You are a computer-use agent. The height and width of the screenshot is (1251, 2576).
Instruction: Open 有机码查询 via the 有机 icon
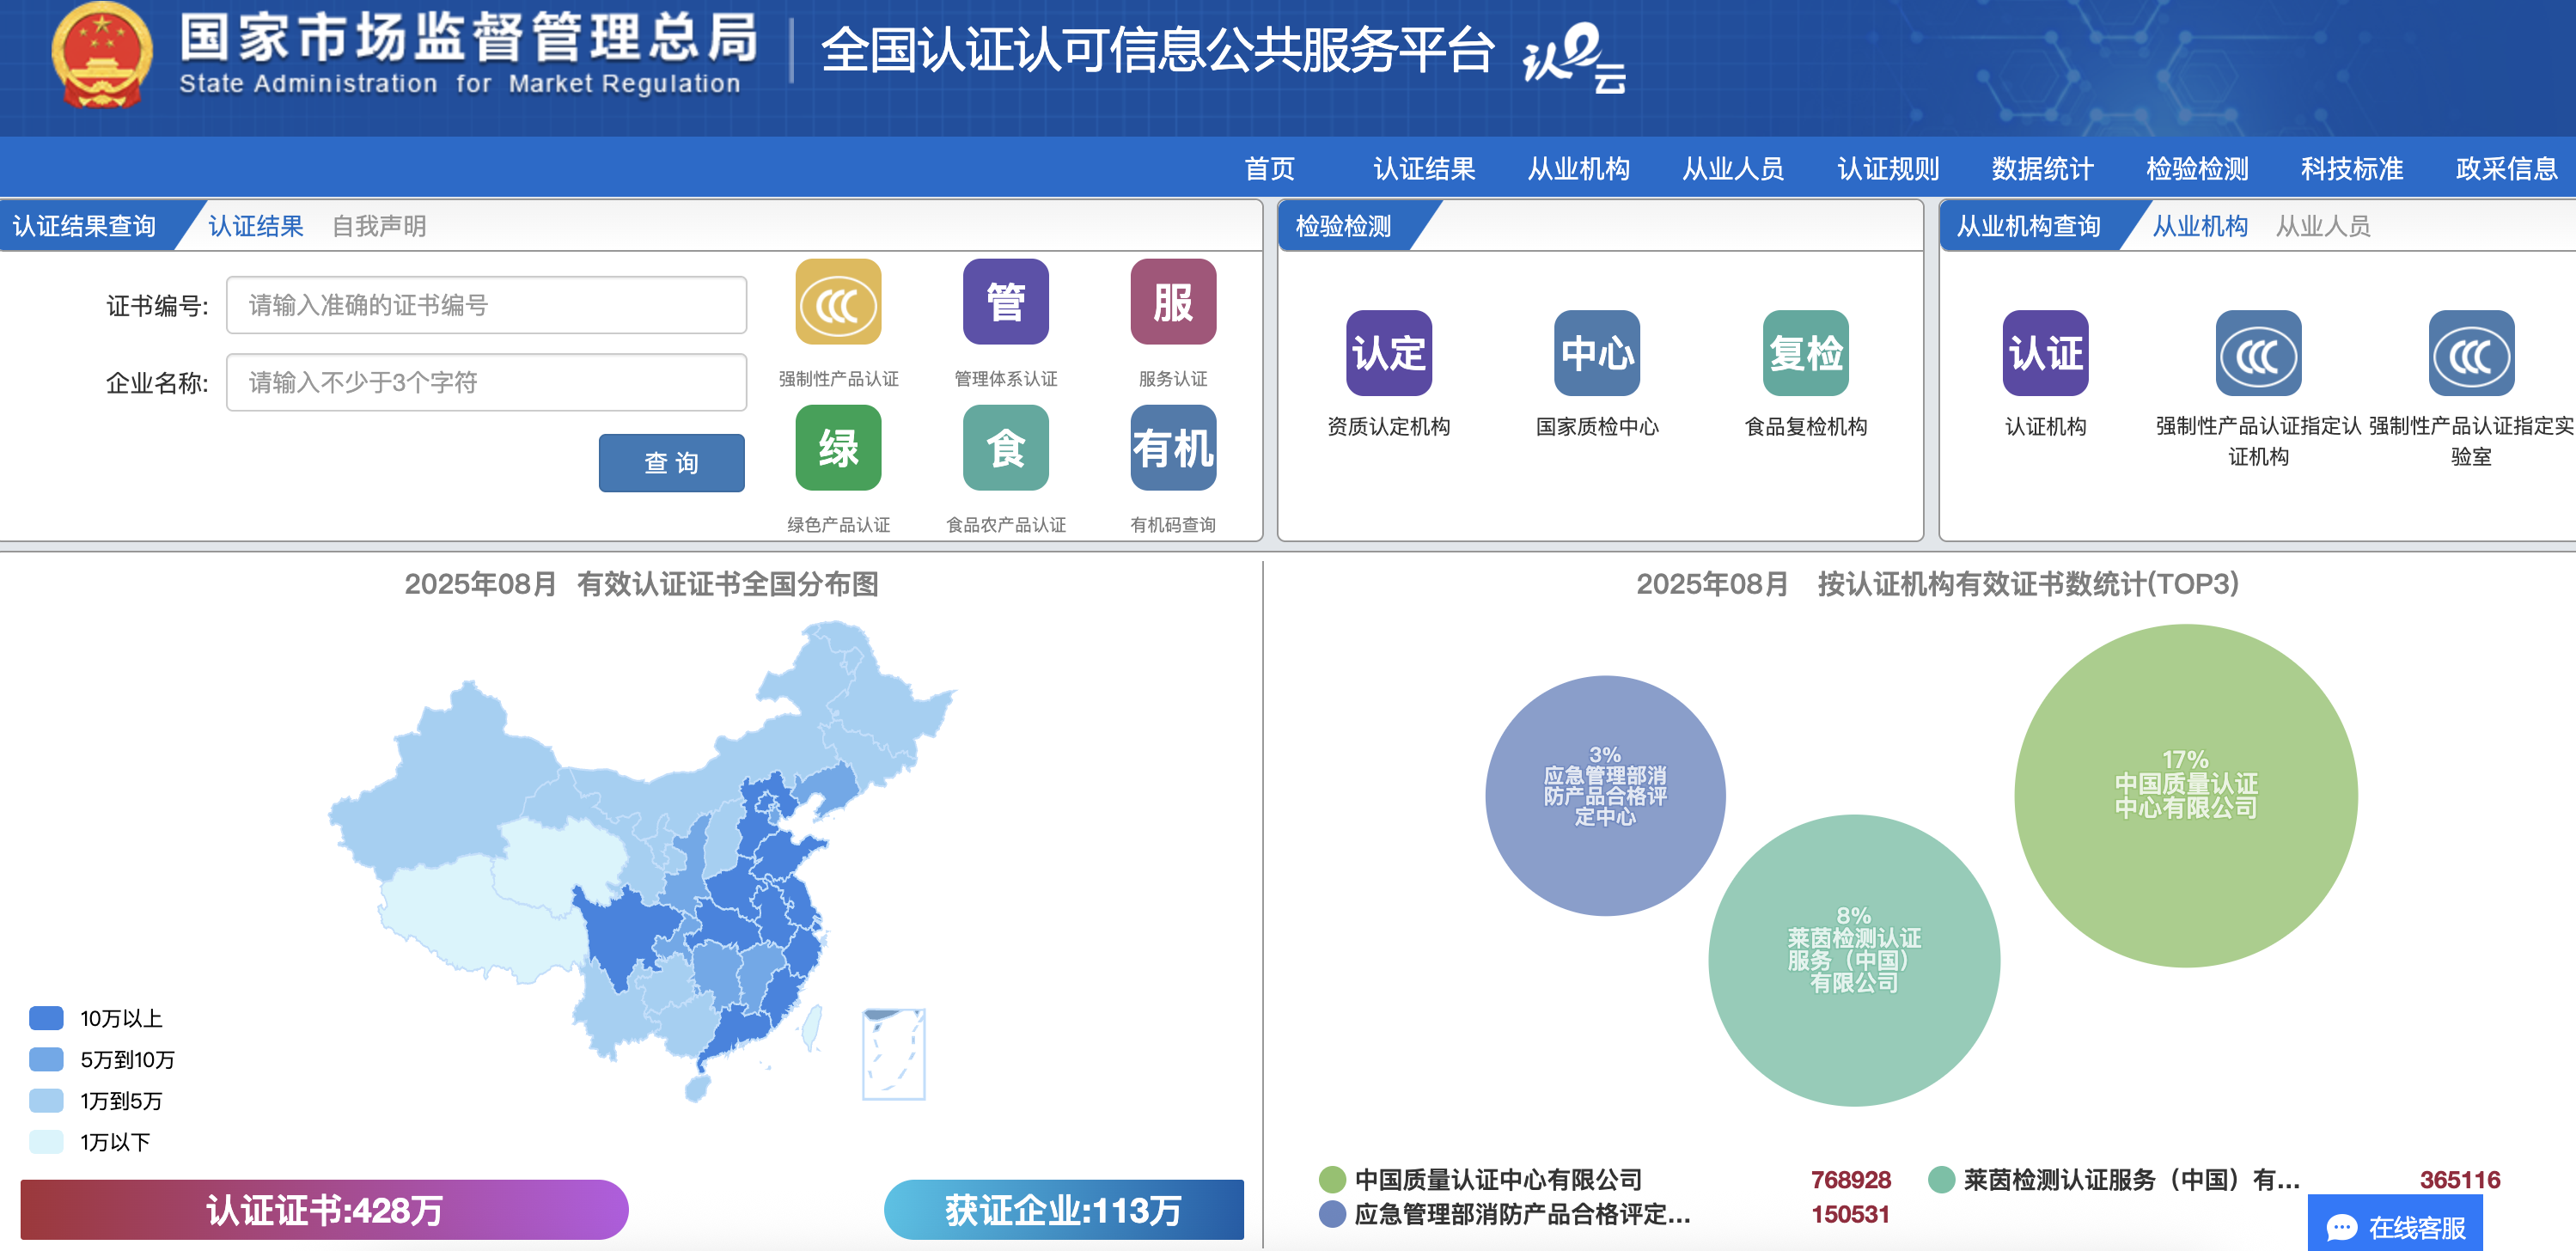tap(1172, 449)
